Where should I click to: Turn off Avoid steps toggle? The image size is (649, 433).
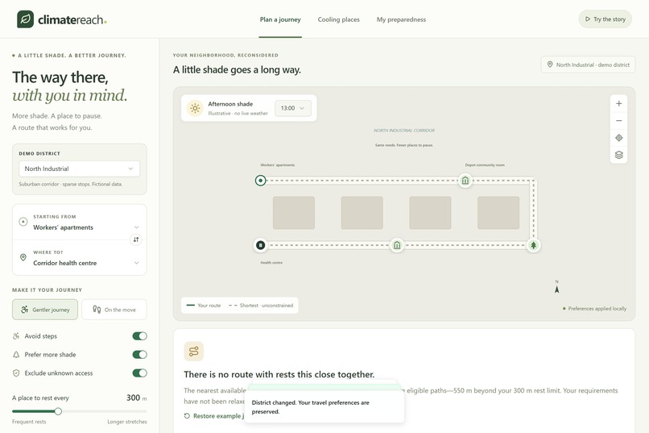coord(139,336)
